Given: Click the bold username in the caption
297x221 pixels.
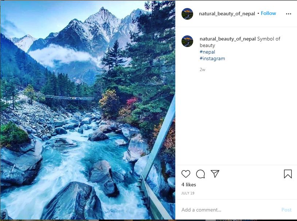Looking at the screenshot, I should (227, 39).
